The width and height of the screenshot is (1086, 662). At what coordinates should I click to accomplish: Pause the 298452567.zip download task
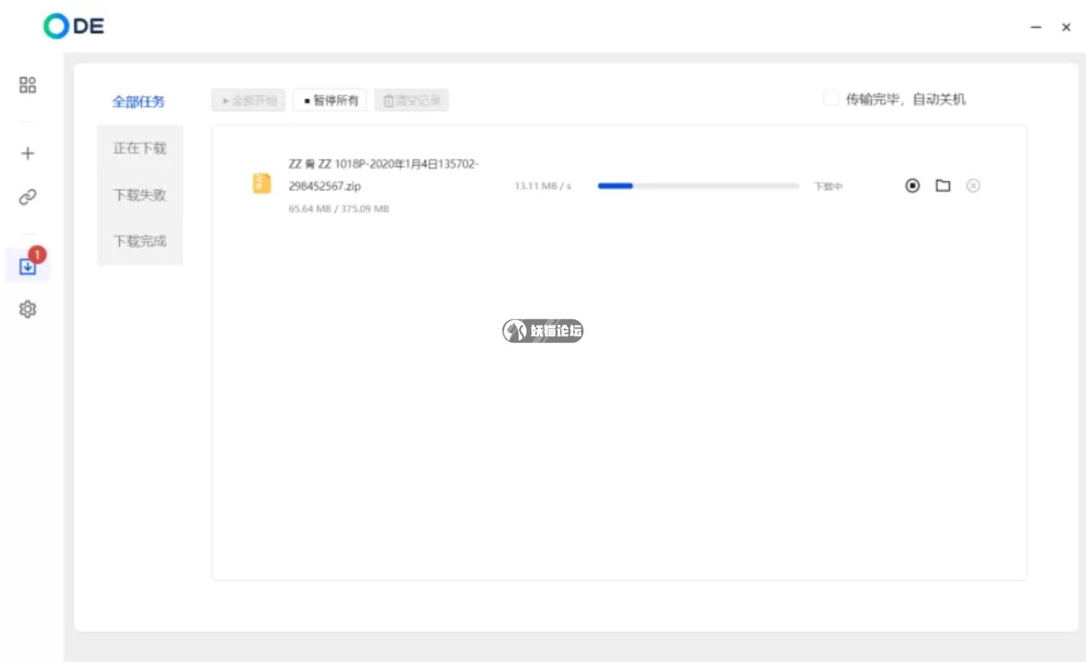[x=912, y=185]
